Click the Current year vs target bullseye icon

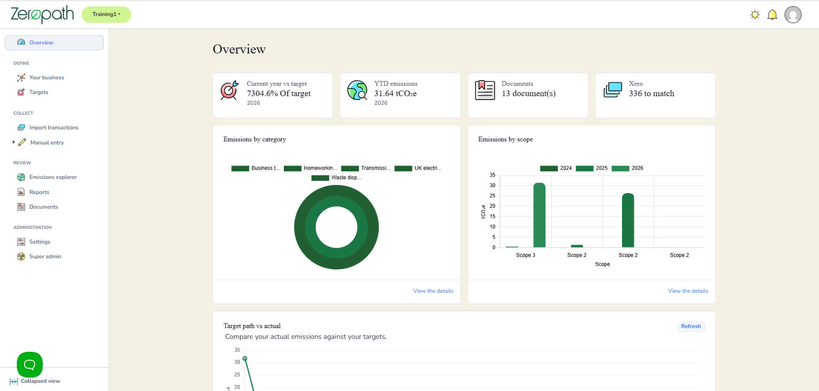[x=229, y=90]
